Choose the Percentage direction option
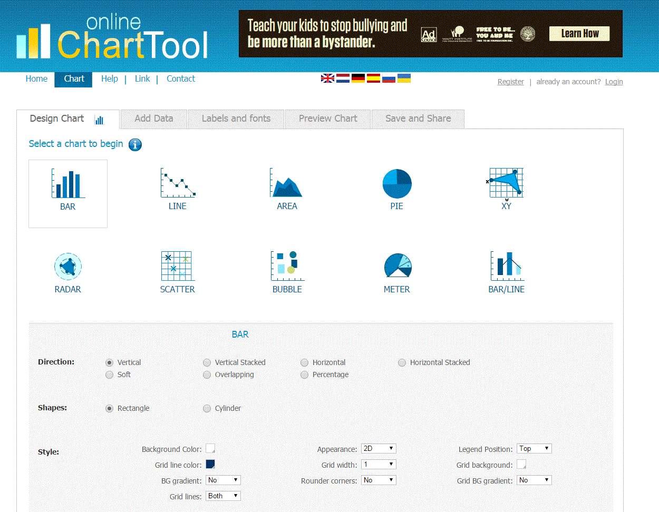 click(304, 375)
